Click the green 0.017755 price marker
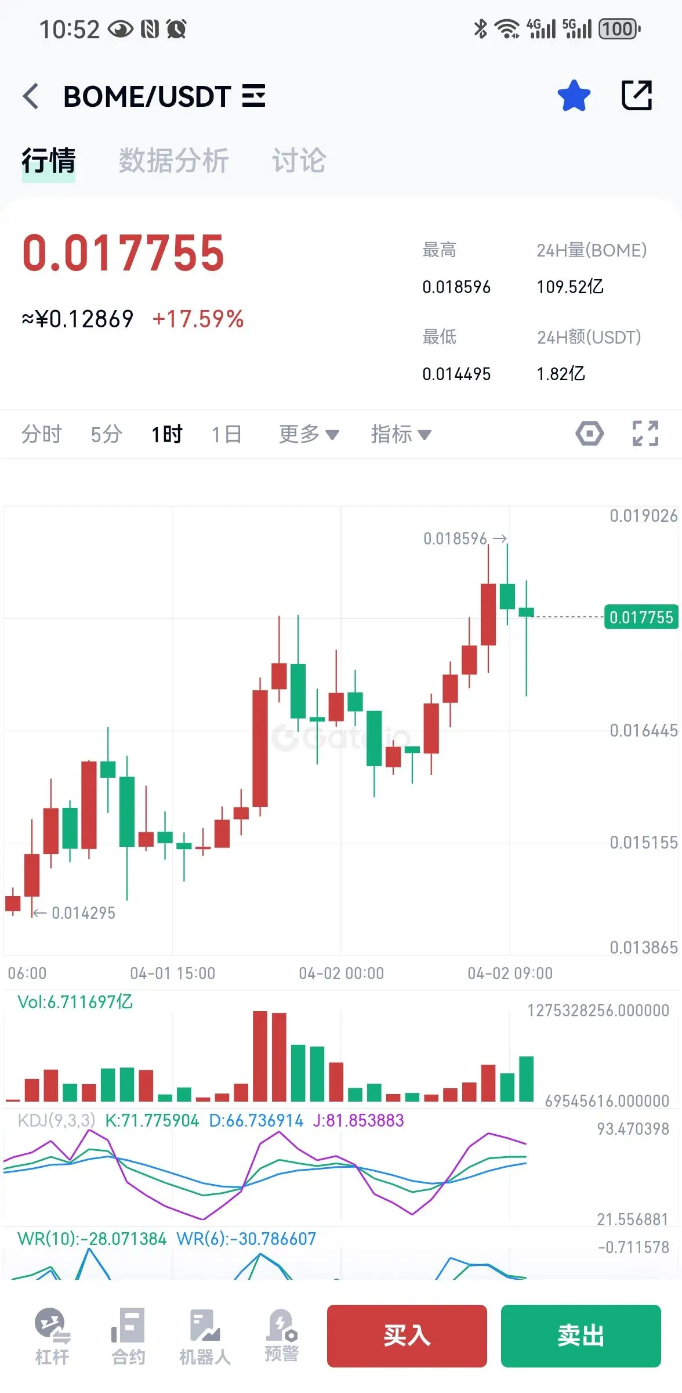The width and height of the screenshot is (682, 1393). click(x=641, y=617)
